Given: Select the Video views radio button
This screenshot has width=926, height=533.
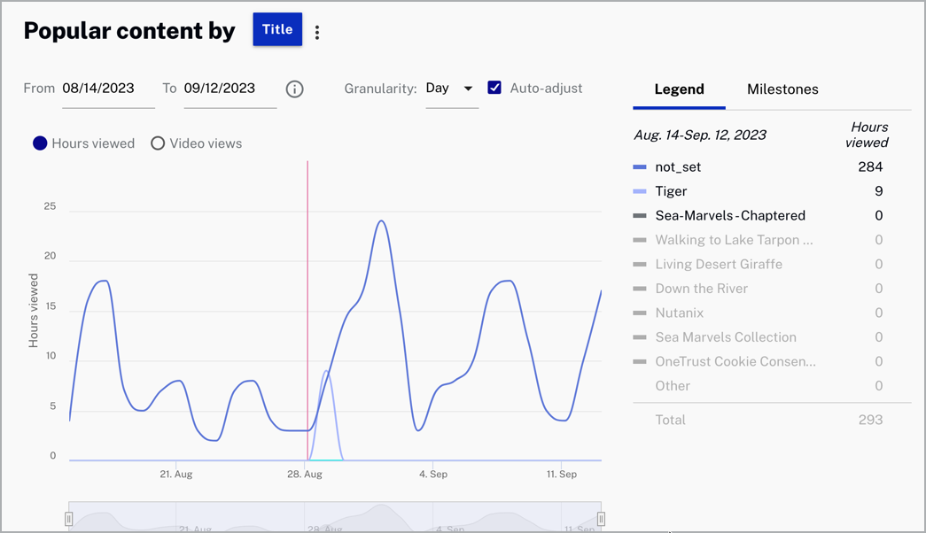Looking at the screenshot, I should click(158, 143).
